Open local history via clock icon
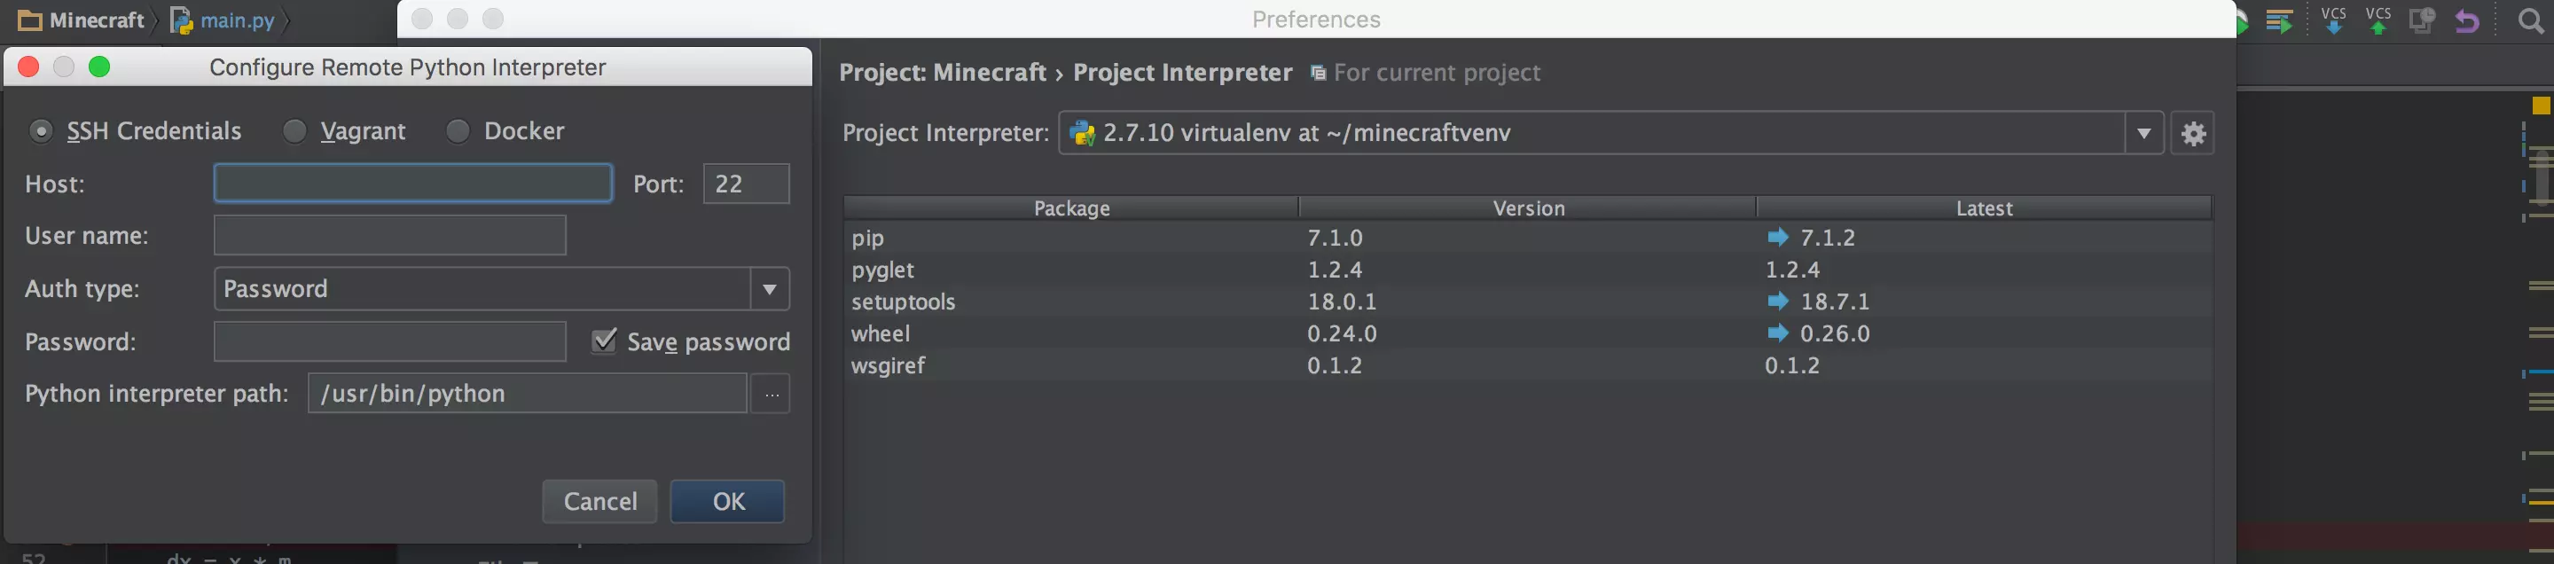This screenshot has width=2554, height=564. [2422, 20]
